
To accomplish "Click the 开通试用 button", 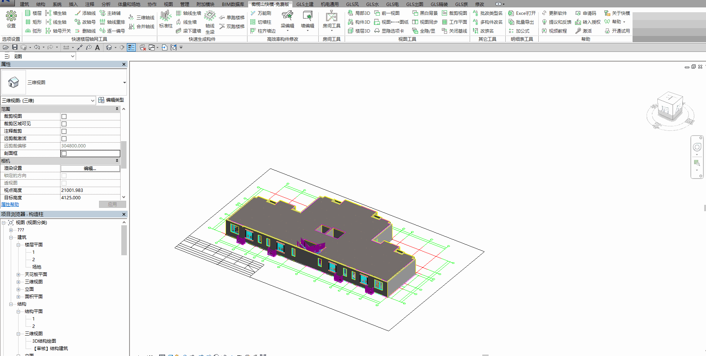I will tap(617, 31).
